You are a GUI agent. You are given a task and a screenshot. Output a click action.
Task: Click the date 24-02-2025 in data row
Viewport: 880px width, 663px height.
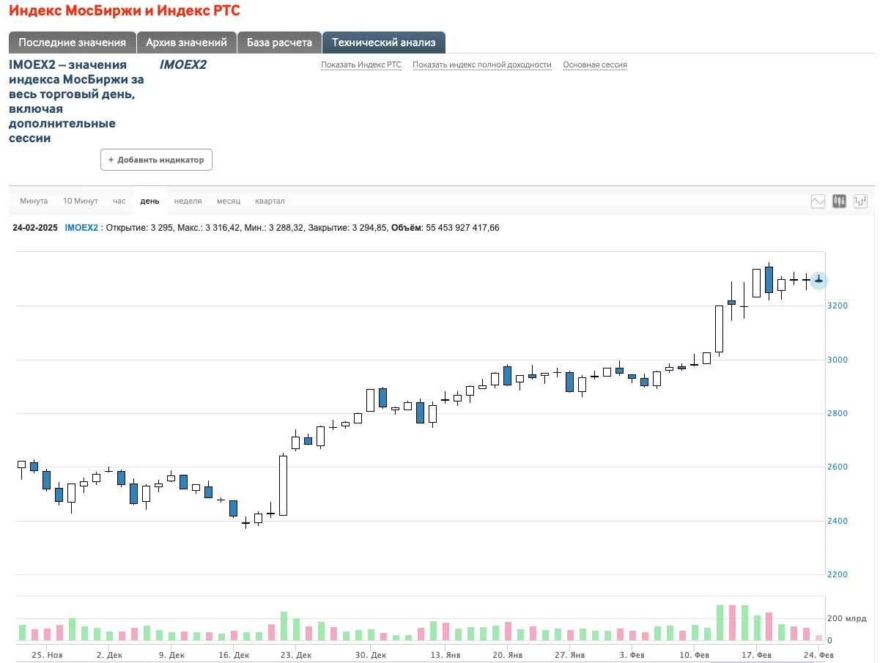(35, 228)
